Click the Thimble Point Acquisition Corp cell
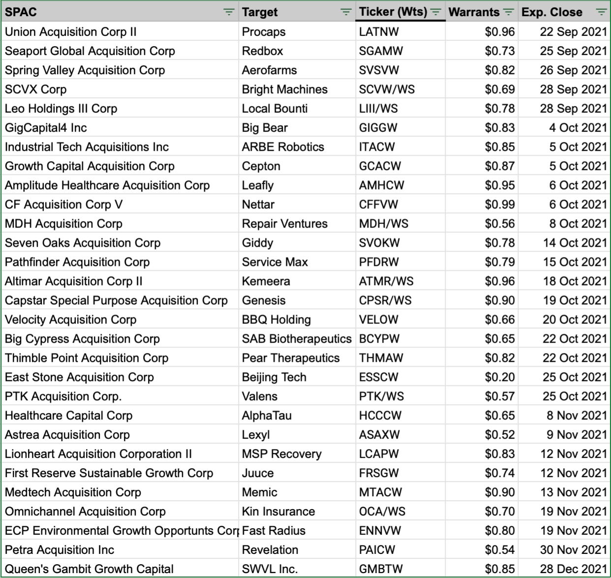Image resolution: width=611 pixels, height=578 pixels. tap(120, 358)
